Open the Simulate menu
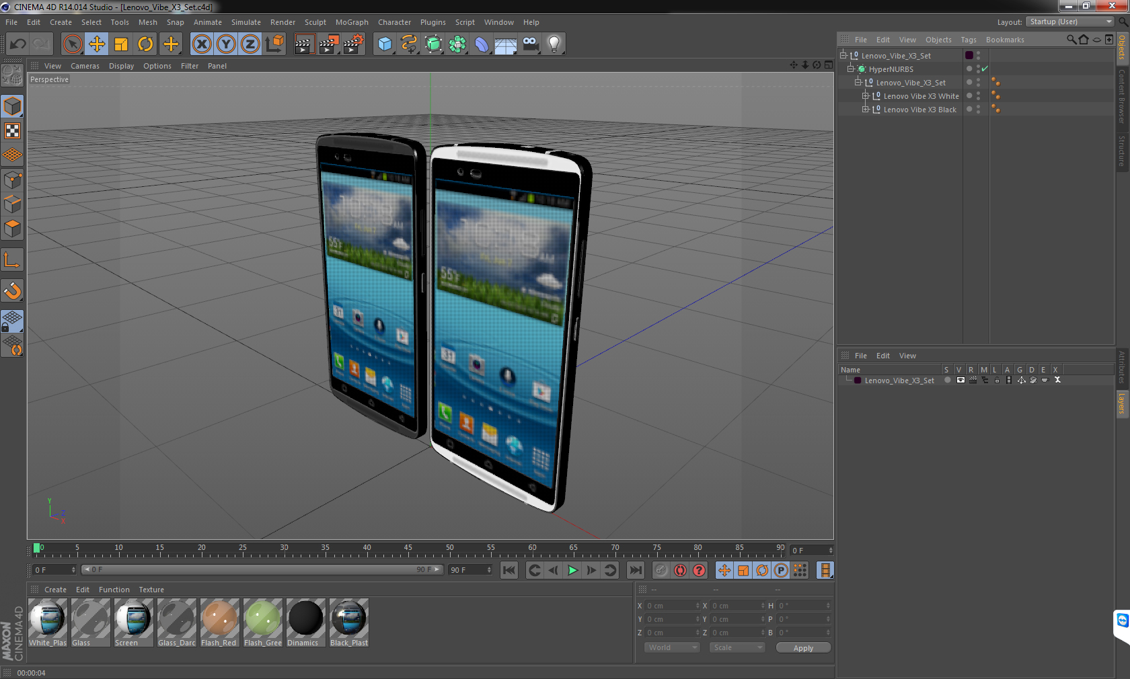This screenshot has width=1130, height=679. (x=246, y=22)
